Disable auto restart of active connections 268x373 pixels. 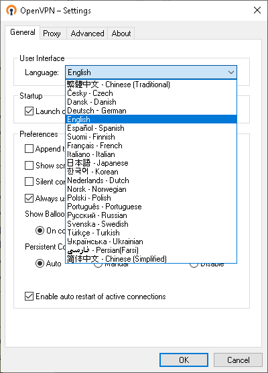click(29, 296)
